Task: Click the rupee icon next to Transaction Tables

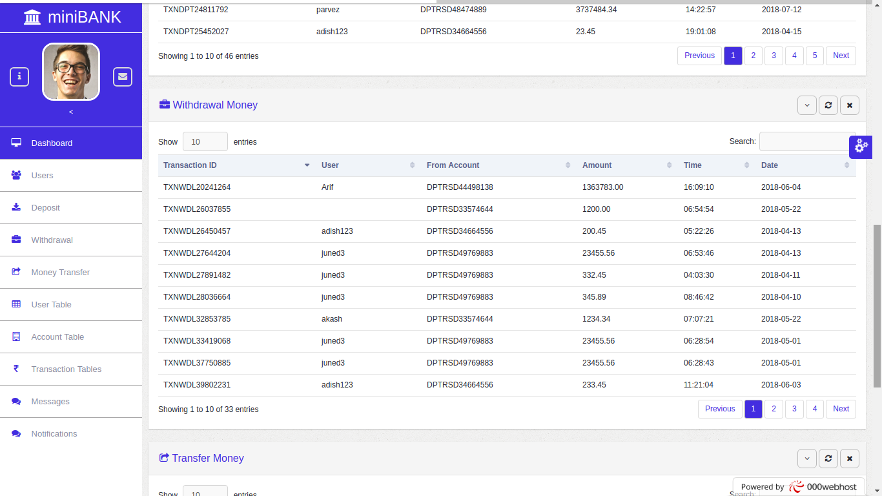Action: point(16,369)
